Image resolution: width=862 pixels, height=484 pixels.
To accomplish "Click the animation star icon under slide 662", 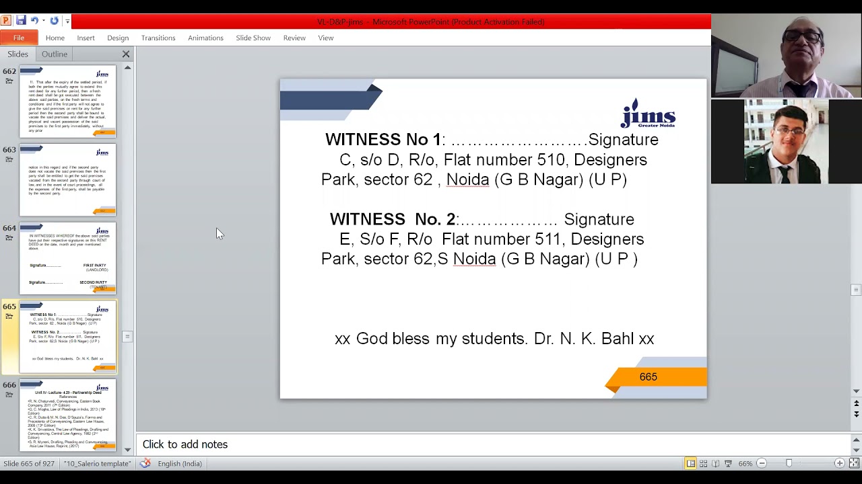I will point(9,81).
